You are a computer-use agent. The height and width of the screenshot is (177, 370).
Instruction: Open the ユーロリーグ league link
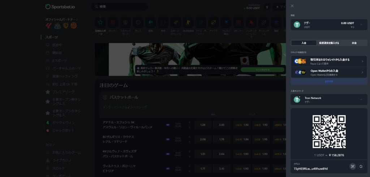(x=138, y=107)
